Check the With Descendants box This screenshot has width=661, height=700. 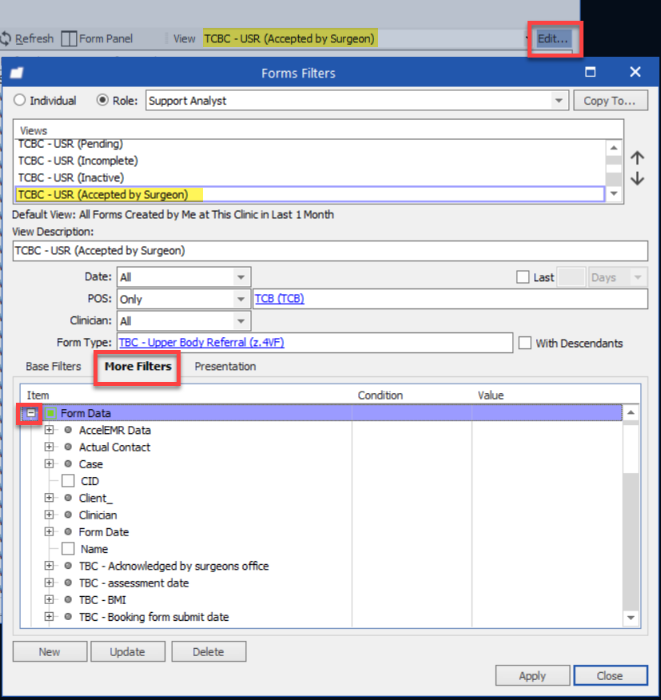click(525, 343)
